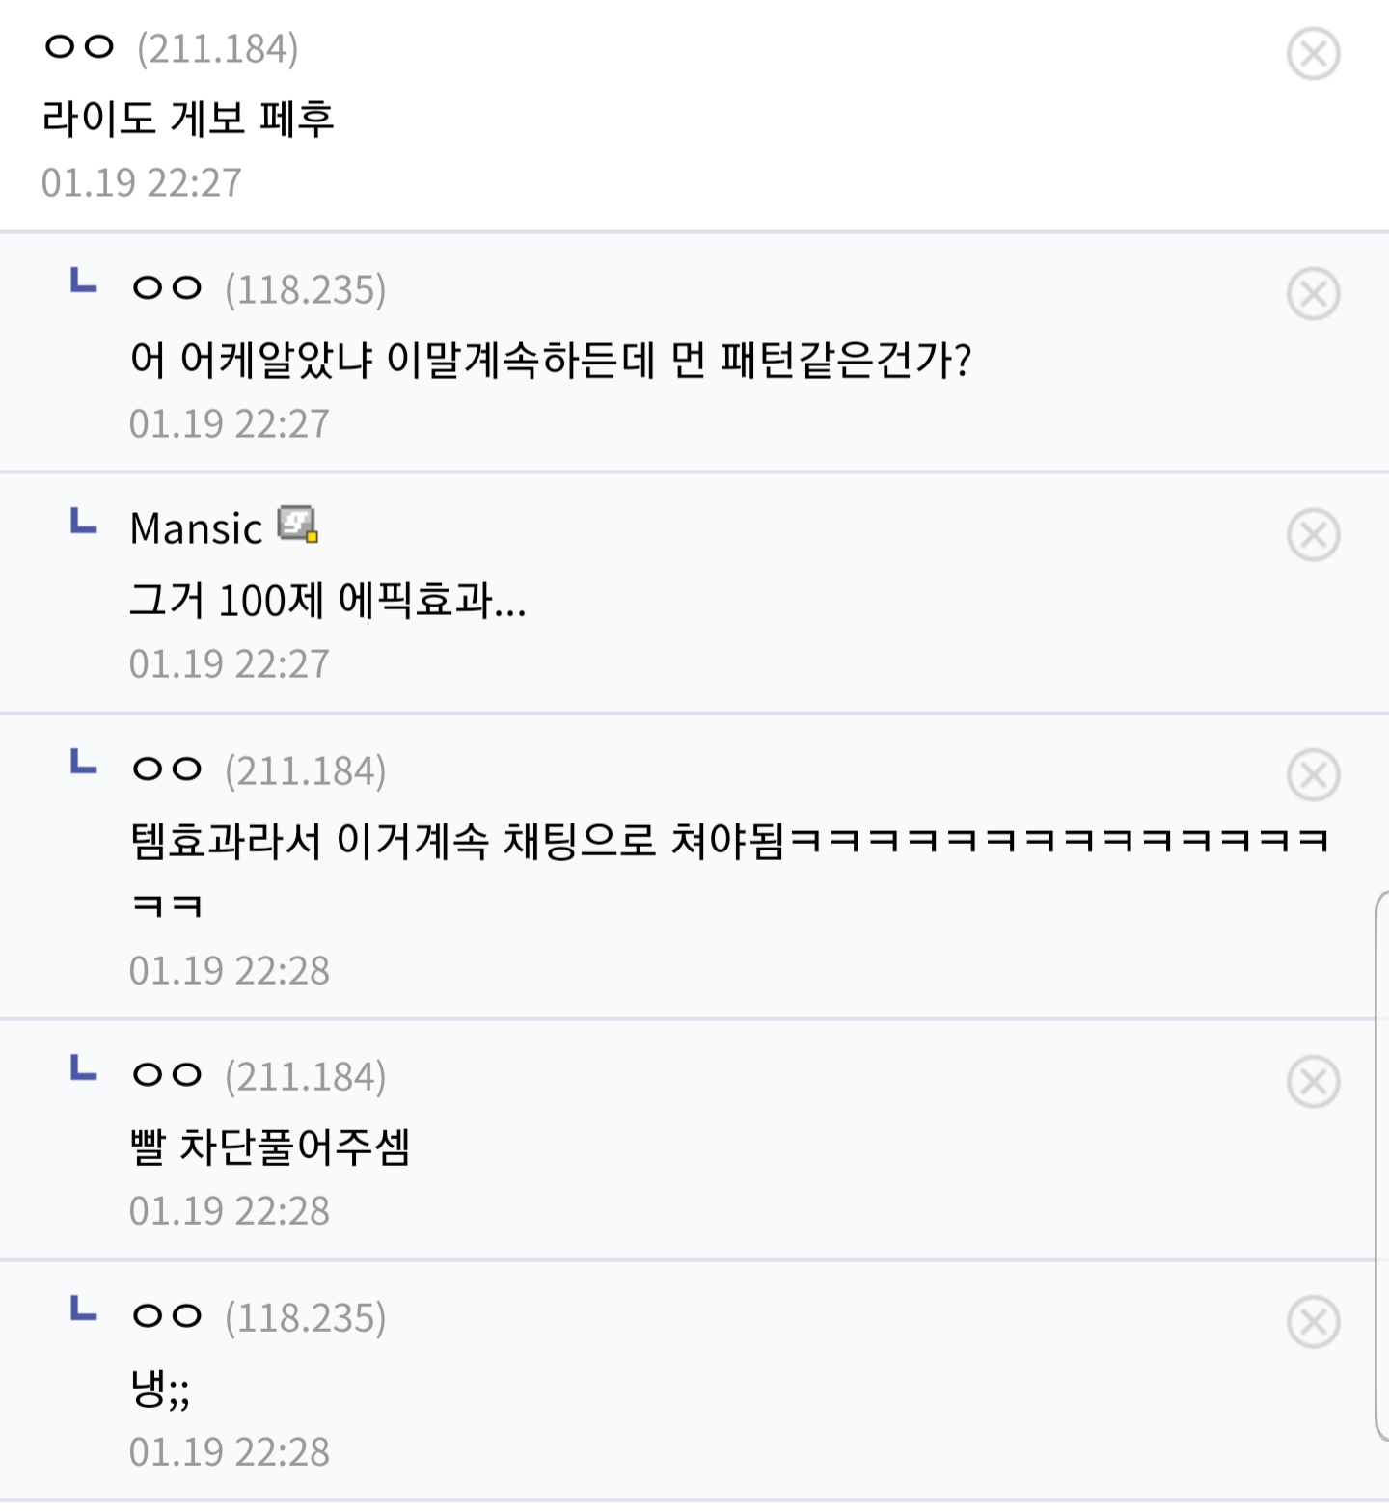Open the Mansic user profile name
This screenshot has width=1389, height=1511.
click(196, 528)
